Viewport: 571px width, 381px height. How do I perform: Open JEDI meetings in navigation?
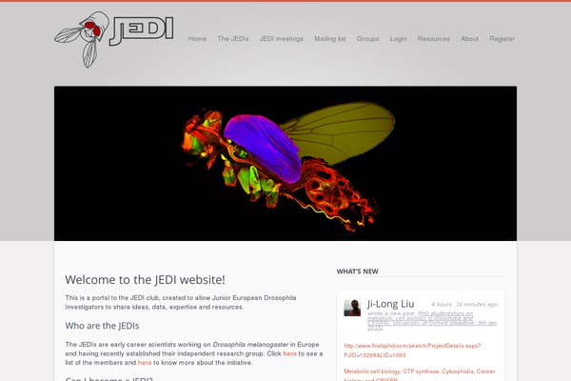point(282,39)
